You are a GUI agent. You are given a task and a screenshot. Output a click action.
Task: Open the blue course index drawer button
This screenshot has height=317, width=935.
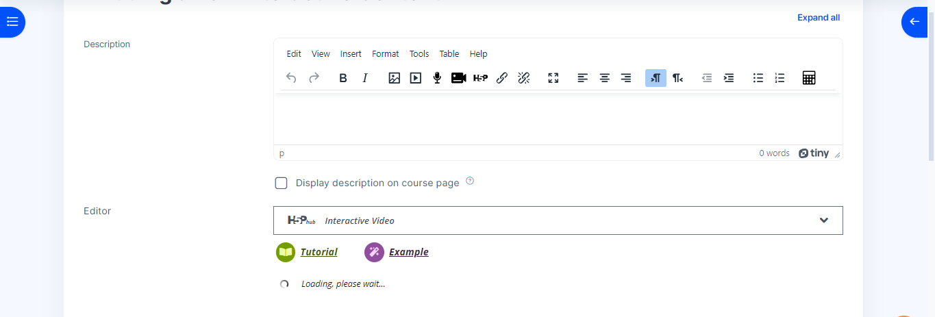click(x=12, y=22)
